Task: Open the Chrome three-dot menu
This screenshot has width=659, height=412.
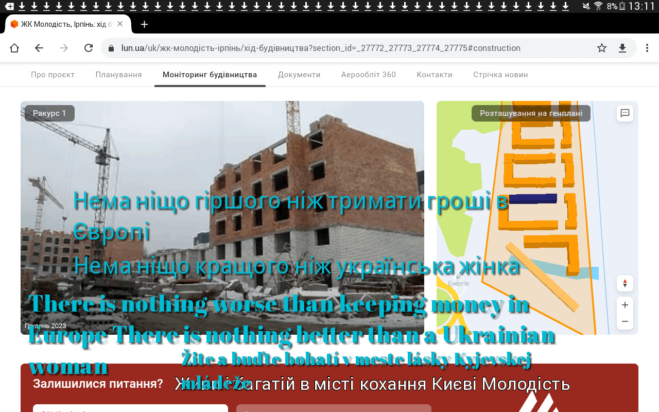Action: coord(647,48)
